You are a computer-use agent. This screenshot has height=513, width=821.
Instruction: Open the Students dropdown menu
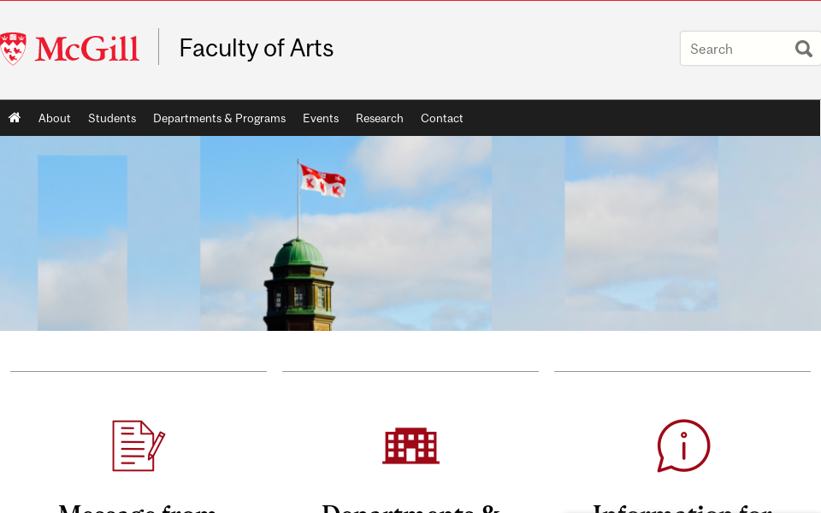tap(112, 117)
